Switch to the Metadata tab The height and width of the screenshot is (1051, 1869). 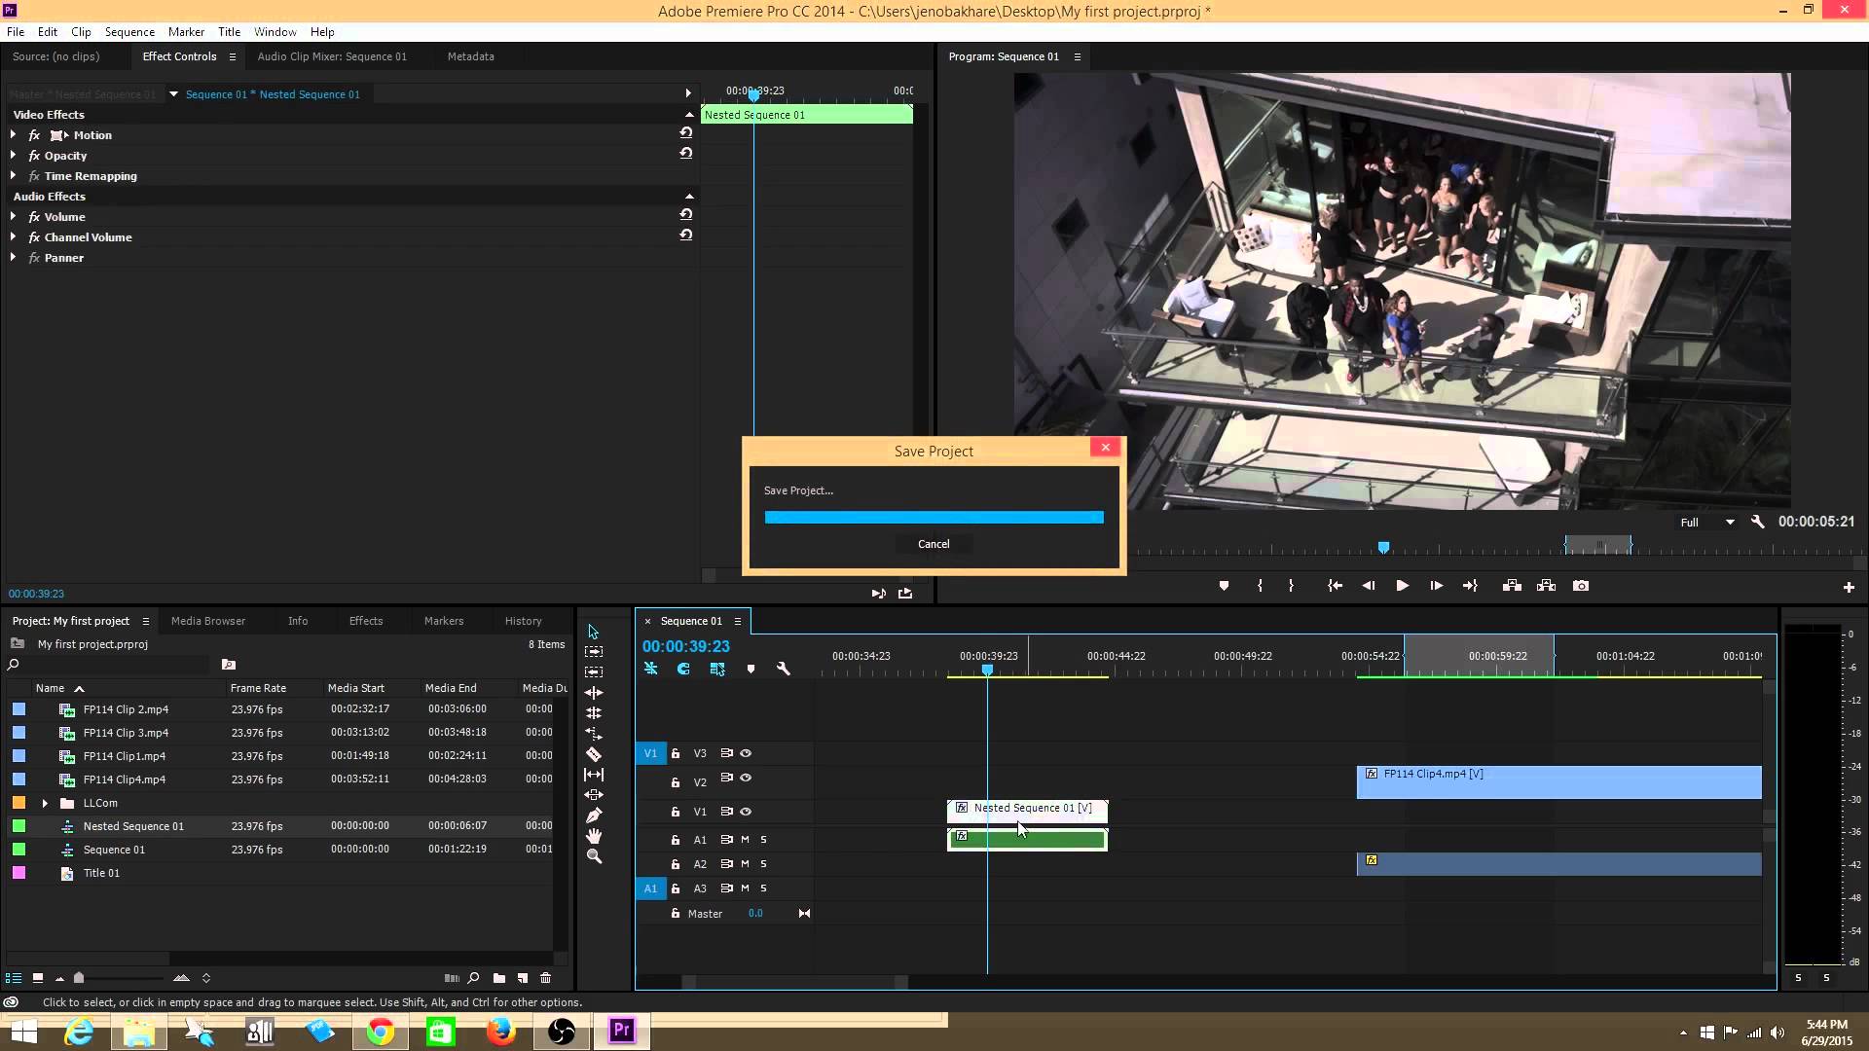[470, 55]
